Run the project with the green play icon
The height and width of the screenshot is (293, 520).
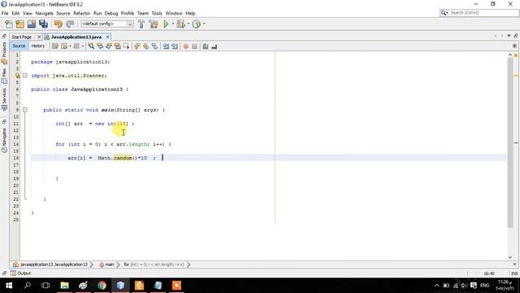(x=166, y=24)
